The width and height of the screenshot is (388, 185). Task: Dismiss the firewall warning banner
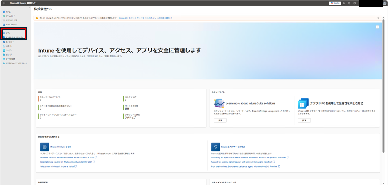(378, 18)
